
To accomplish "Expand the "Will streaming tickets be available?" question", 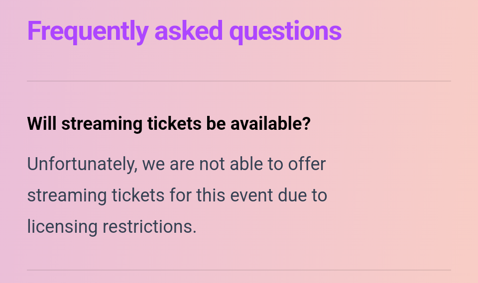I will 169,124.
